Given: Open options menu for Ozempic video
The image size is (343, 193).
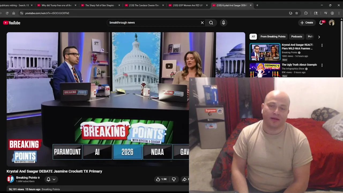Looking at the screenshot, I should point(322,65).
